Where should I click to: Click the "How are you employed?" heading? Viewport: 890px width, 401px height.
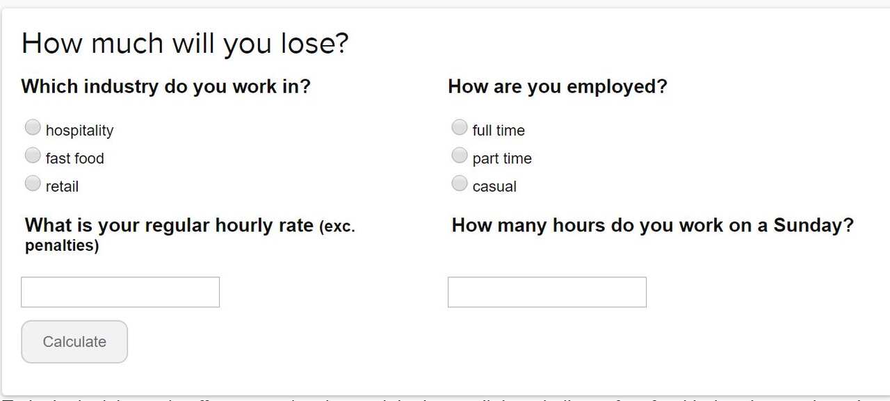click(557, 87)
